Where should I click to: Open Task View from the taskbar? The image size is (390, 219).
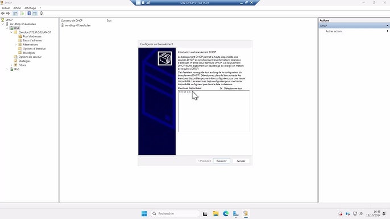tap(205, 214)
